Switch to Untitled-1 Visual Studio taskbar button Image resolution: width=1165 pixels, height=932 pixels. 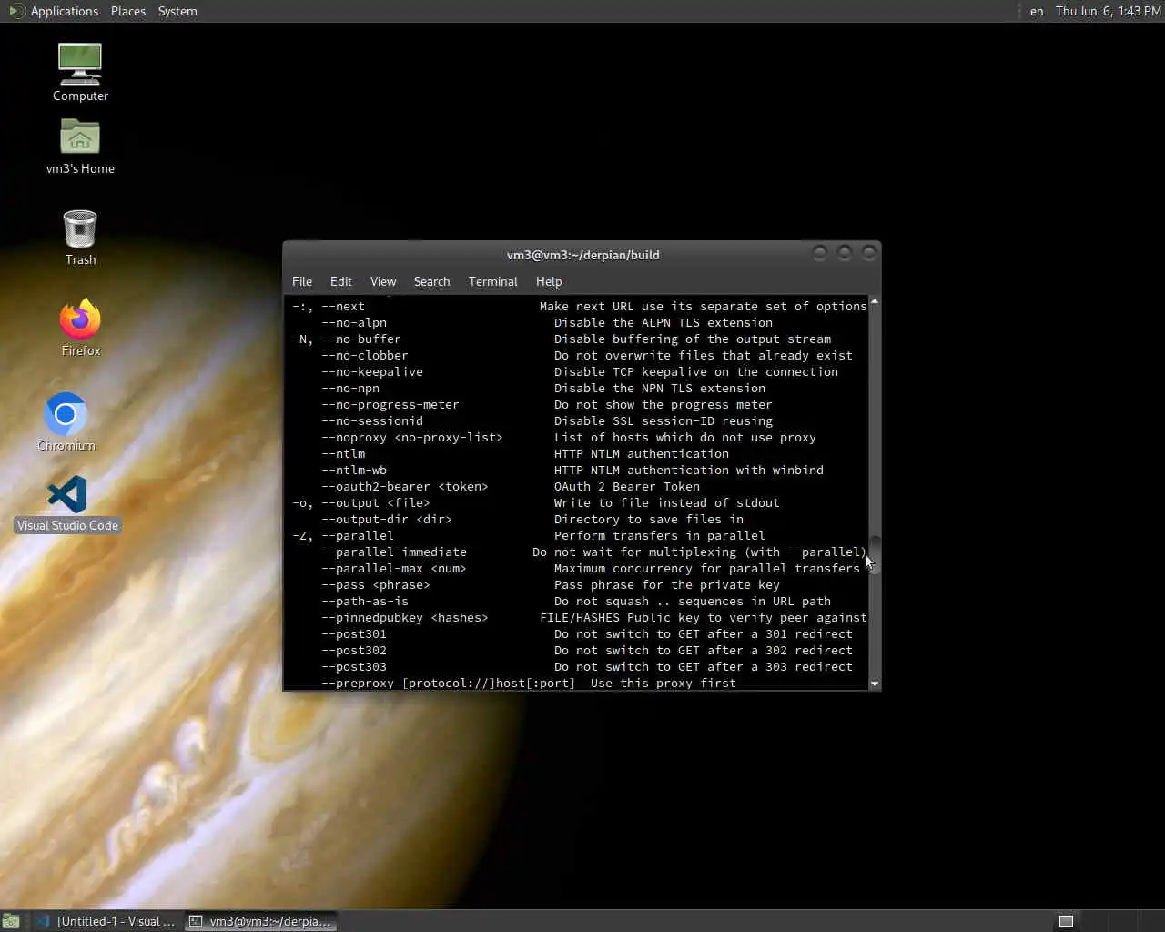point(107,921)
